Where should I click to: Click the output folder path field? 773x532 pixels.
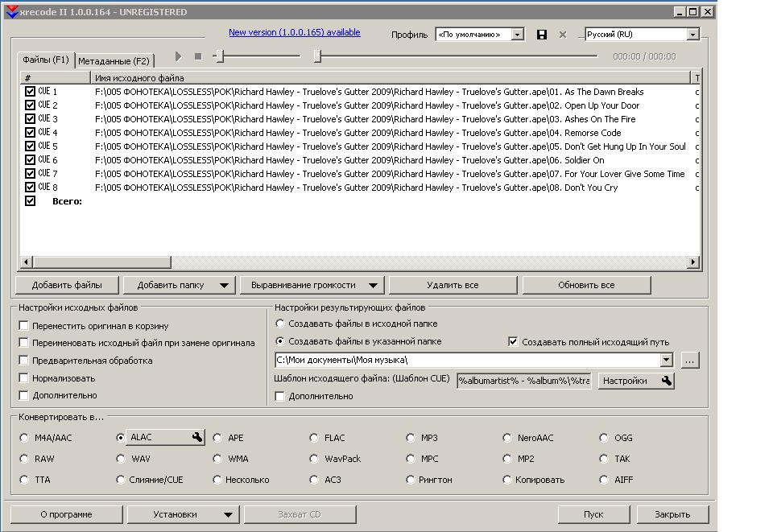pos(467,361)
